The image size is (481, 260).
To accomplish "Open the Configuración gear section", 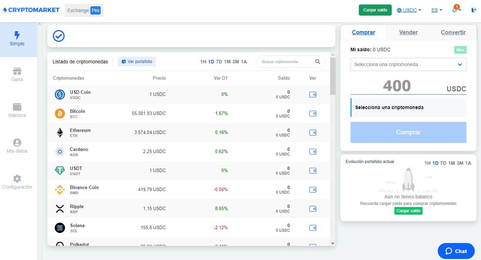I will point(17,182).
